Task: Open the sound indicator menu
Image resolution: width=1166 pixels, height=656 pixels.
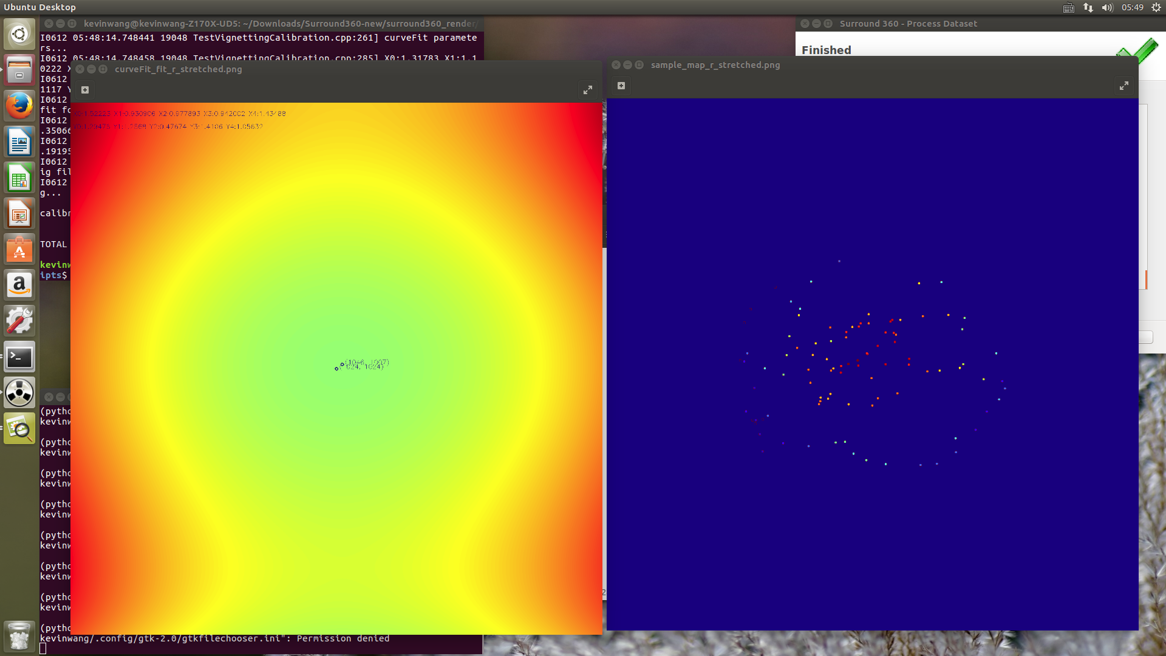Action: pyautogui.click(x=1106, y=7)
